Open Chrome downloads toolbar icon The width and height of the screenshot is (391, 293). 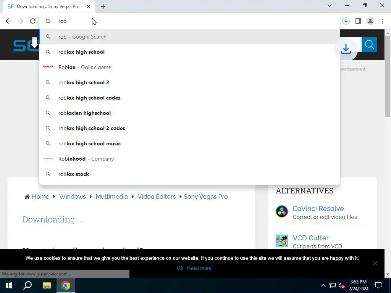click(346, 21)
